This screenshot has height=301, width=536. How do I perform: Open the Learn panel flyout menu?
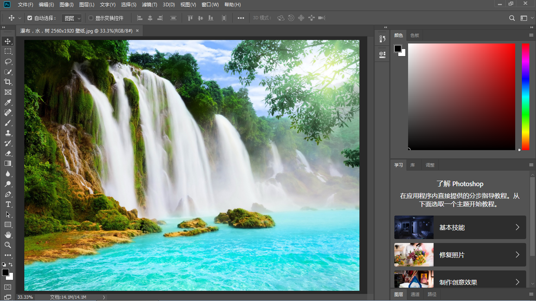click(x=531, y=165)
